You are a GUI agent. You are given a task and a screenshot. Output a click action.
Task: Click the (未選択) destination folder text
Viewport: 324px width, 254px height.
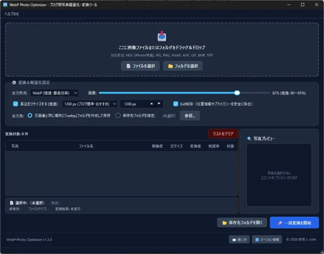169,116
